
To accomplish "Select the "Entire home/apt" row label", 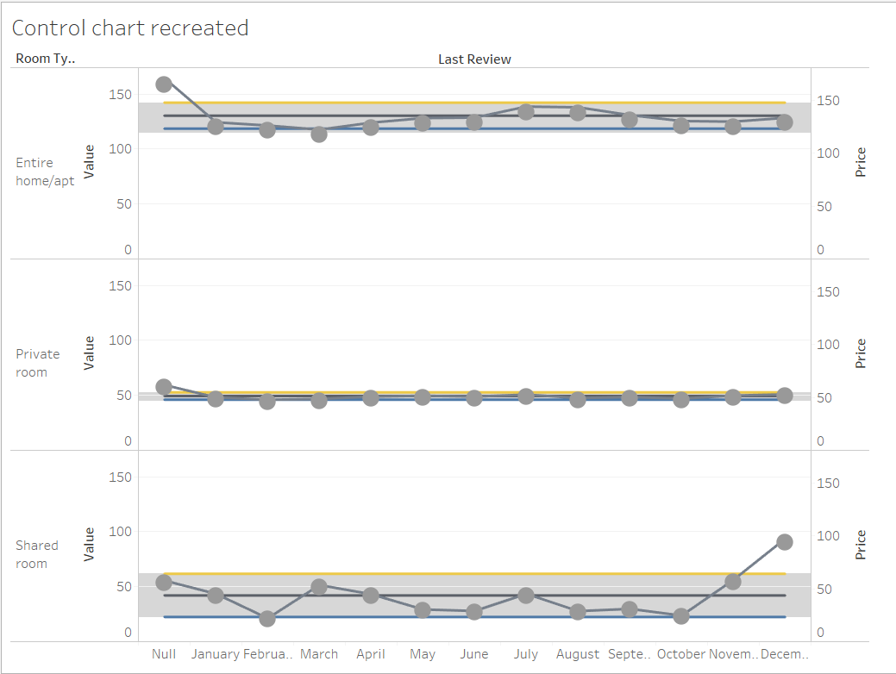I will click(x=44, y=172).
